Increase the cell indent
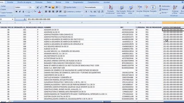 click(x=60, y=11)
